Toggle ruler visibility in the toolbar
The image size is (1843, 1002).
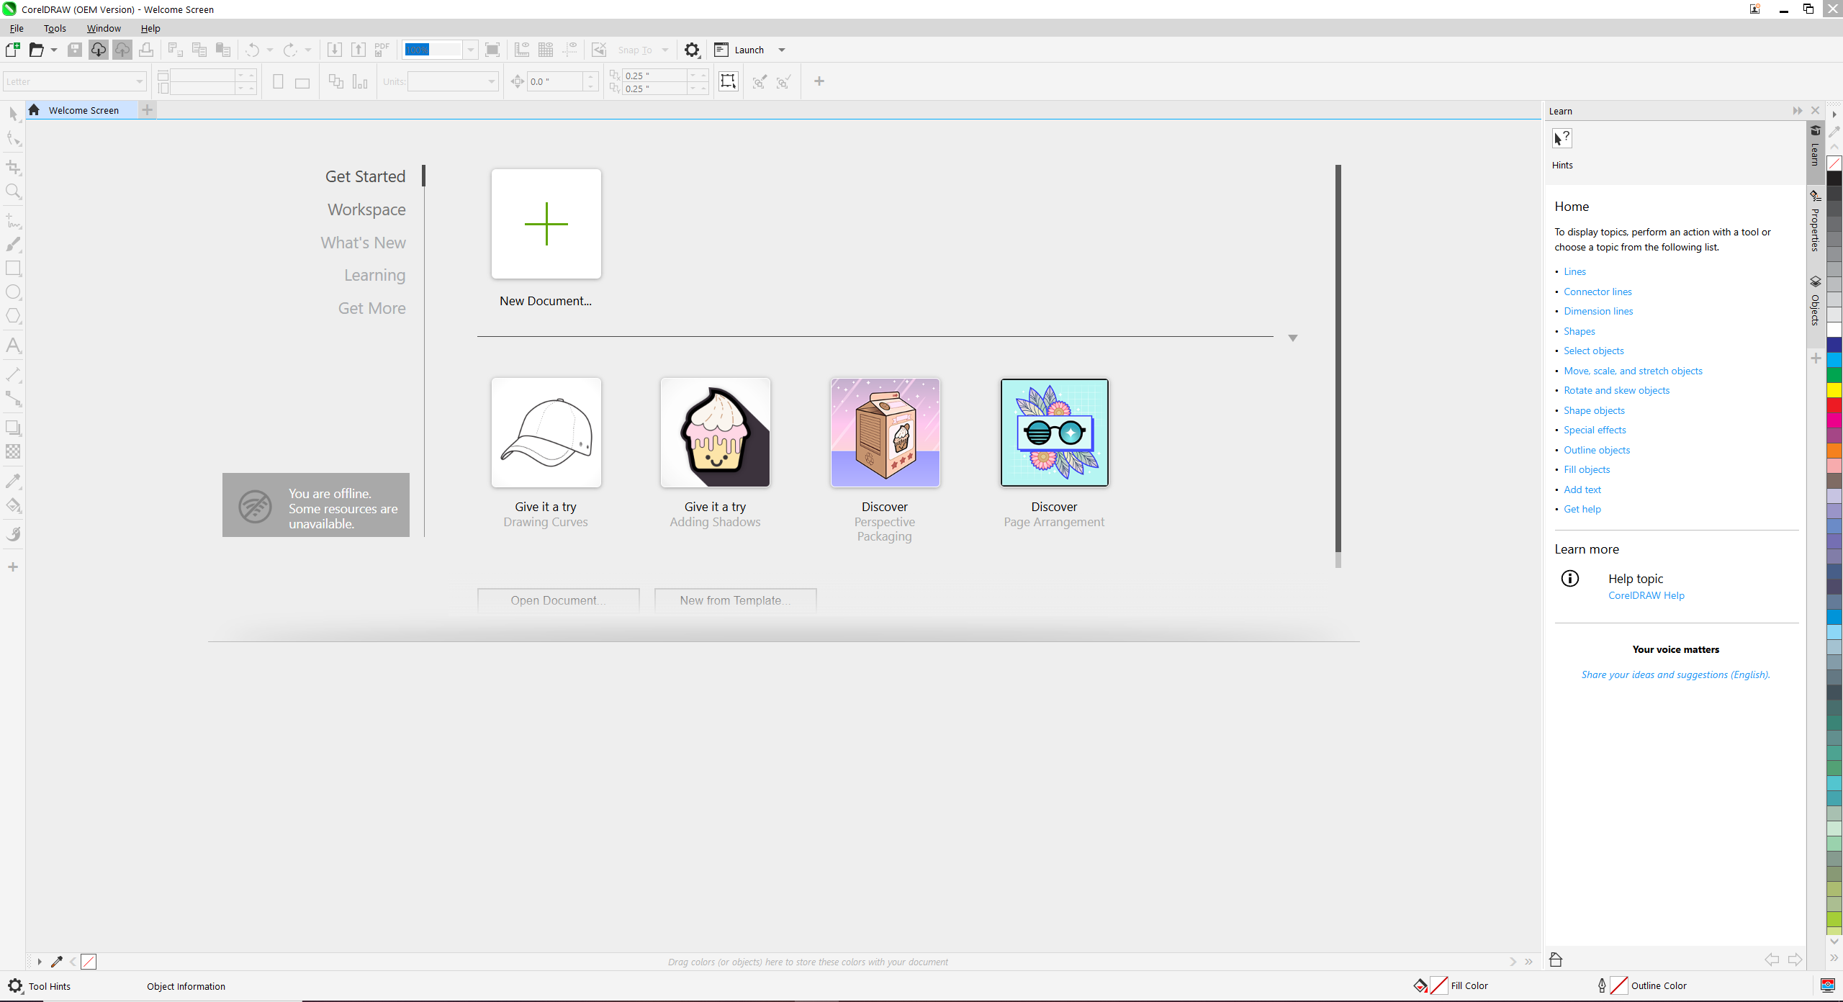pyautogui.click(x=523, y=50)
